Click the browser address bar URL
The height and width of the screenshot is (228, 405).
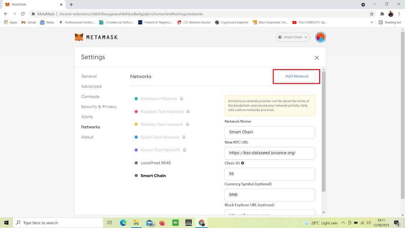131,14
